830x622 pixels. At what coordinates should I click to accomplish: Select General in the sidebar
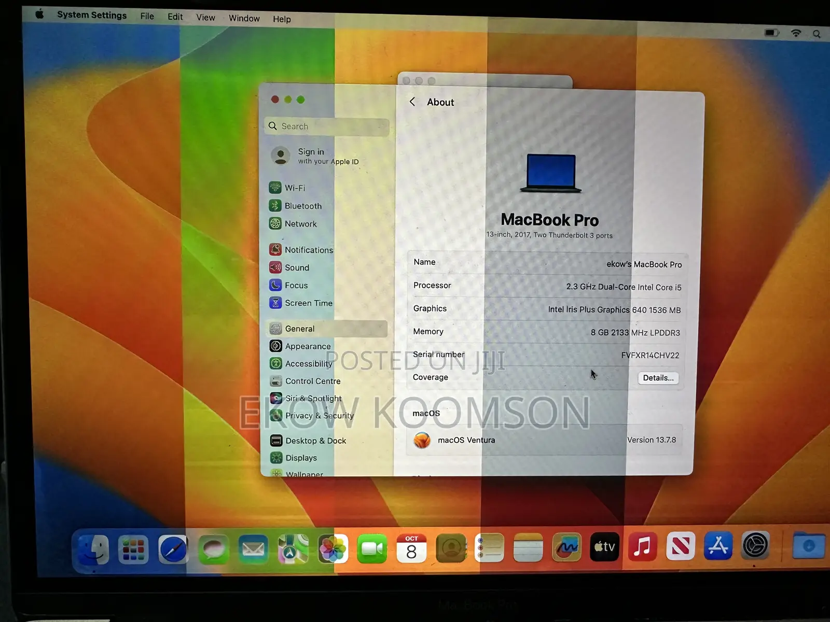(327, 329)
